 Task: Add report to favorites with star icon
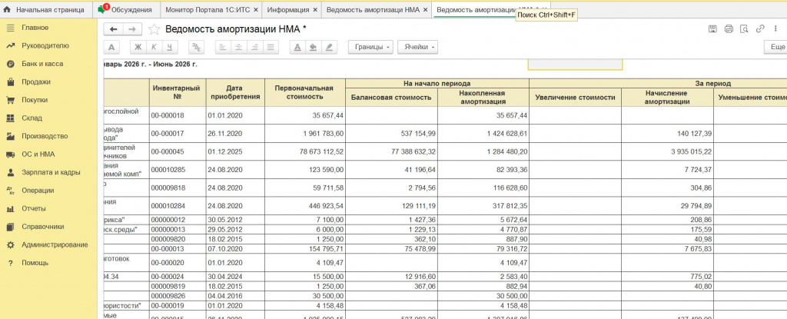[x=154, y=30]
